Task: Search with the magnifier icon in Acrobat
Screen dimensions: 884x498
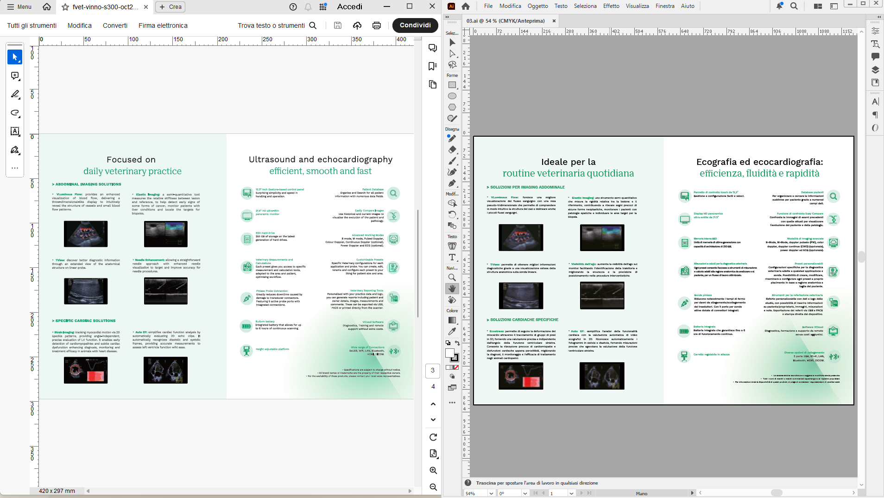Action: pos(313,25)
